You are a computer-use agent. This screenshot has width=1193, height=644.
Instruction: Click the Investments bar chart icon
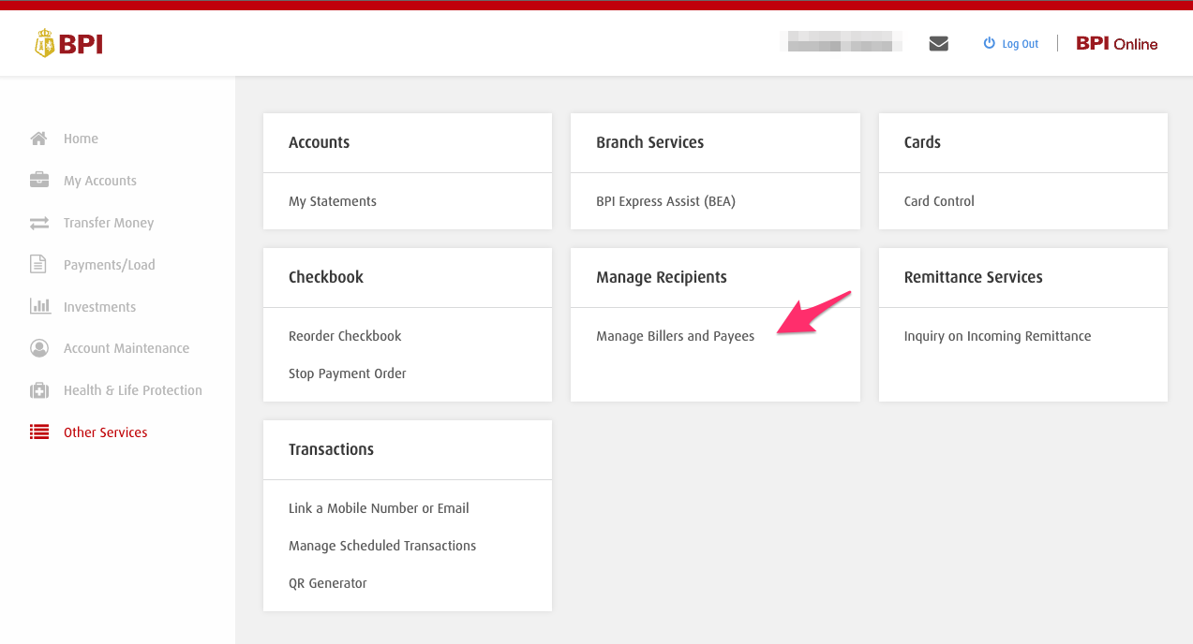(40, 306)
